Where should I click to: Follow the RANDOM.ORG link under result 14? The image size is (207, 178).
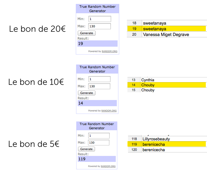coord(109,111)
